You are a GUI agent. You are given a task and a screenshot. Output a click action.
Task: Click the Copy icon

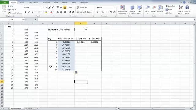(9, 9)
